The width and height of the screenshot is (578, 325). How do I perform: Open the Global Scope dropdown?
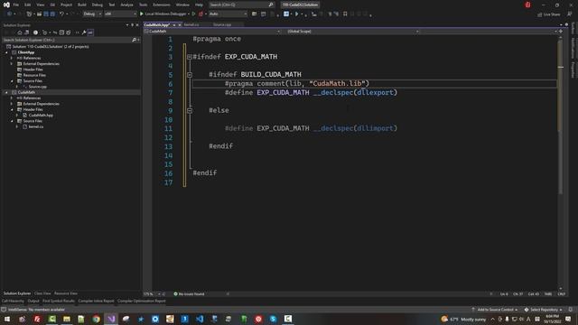pos(353,32)
